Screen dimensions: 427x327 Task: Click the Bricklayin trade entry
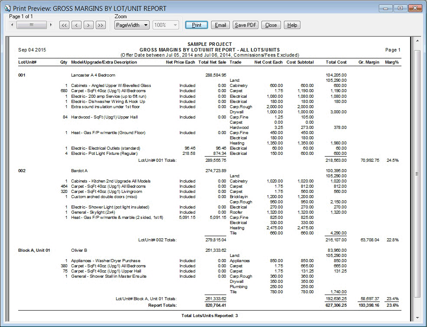click(239, 197)
